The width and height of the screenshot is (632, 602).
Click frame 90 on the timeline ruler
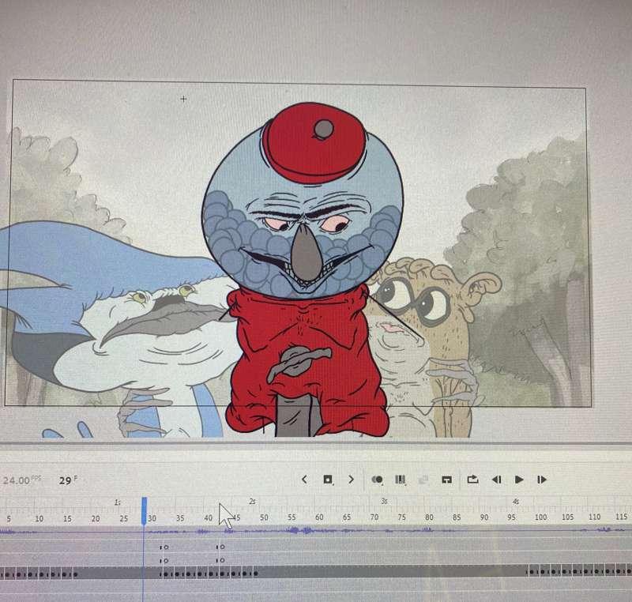pyautogui.click(x=484, y=517)
